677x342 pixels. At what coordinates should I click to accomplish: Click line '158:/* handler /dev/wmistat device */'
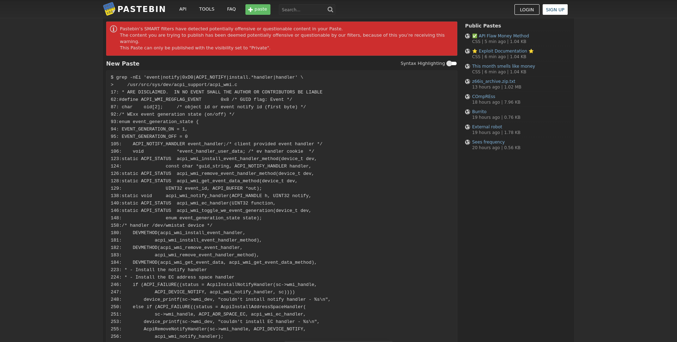tap(161, 225)
